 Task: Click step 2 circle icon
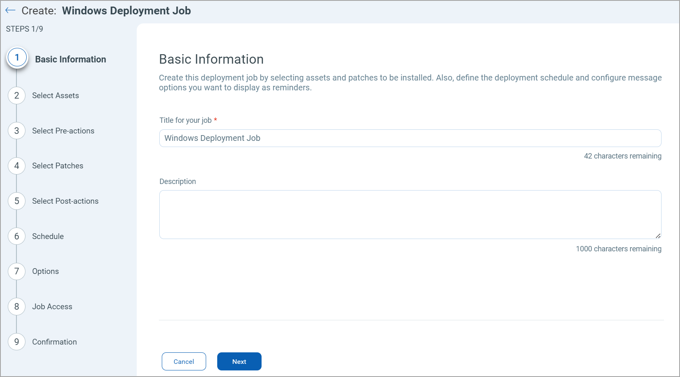[17, 96]
